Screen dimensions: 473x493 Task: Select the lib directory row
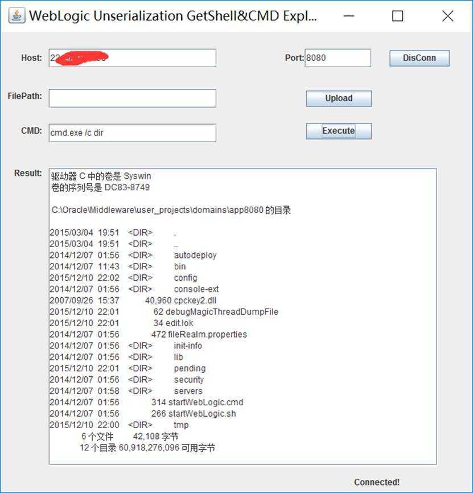pos(116,357)
